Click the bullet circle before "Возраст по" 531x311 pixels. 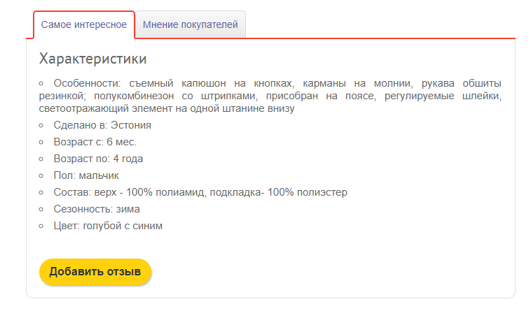42,159
